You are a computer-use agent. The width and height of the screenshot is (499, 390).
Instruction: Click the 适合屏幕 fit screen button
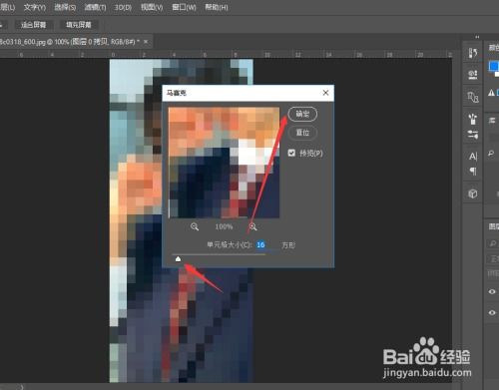[34, 25]
